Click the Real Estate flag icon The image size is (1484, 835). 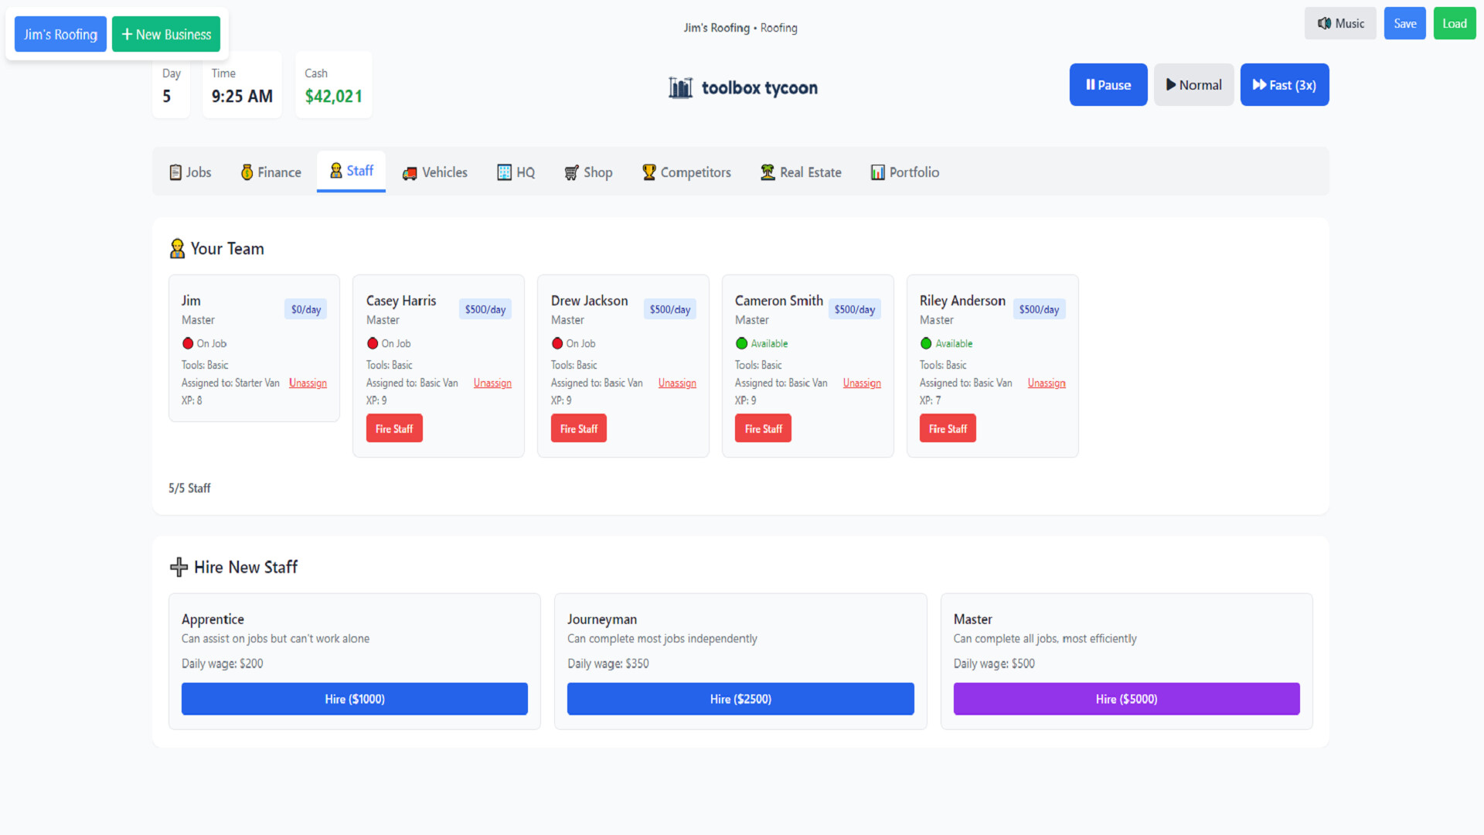pos(768,172)
